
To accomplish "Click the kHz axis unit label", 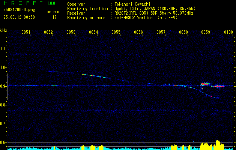I will [x=3, y=30].
